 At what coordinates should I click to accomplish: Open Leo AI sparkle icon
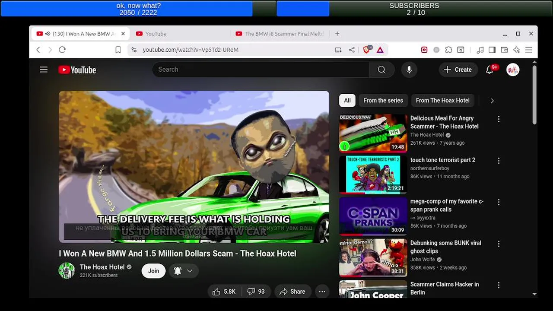[516, 50]
